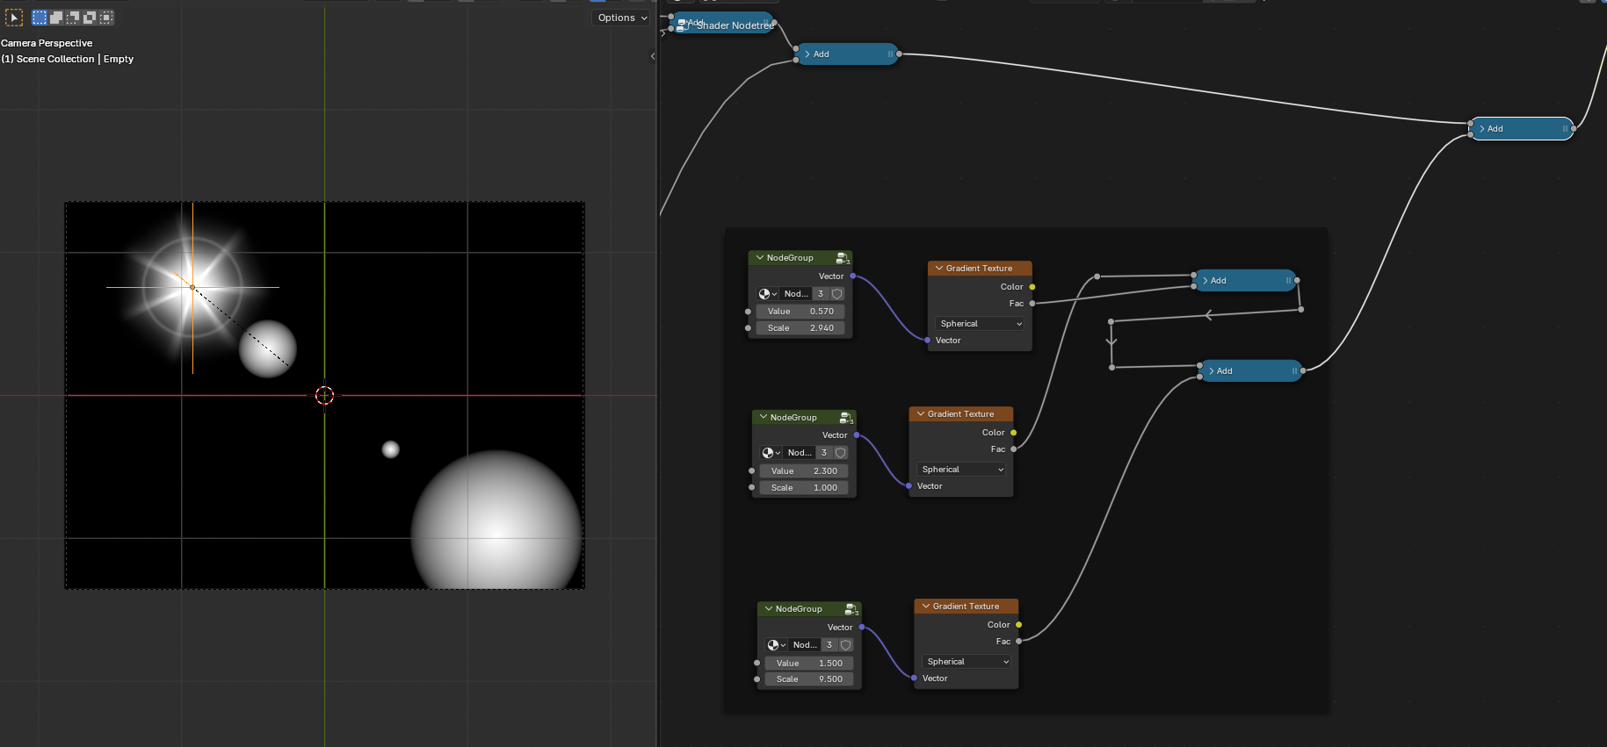Open the Options dropdown in viewport
The image size is (1607, 747).
click(622, 18)
